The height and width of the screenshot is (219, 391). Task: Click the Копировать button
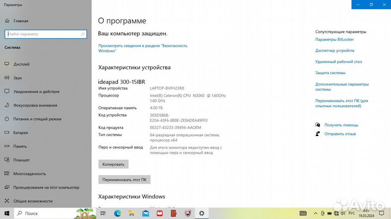113,164
